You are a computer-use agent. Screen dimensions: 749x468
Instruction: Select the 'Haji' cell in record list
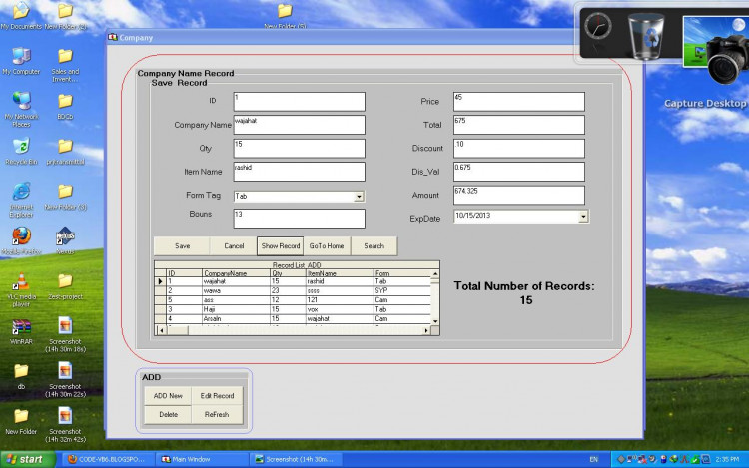pos(236,309)
